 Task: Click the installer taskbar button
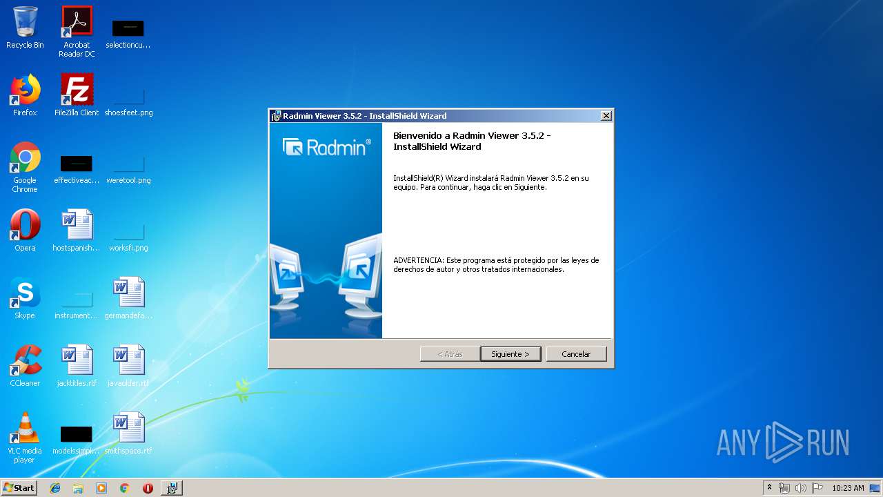click(x=172, y=488)
